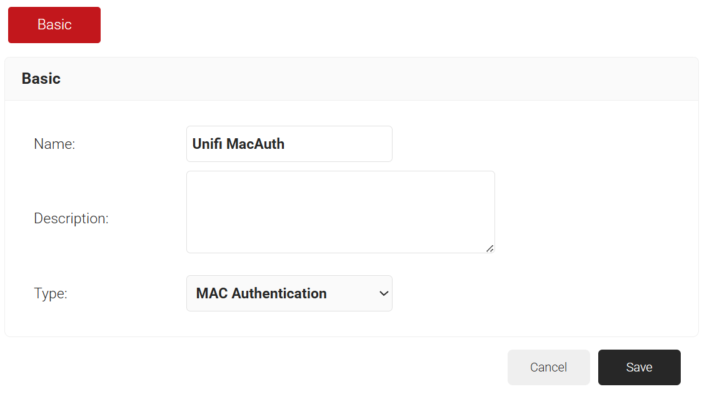Click the Basic section header
This screenshot has height=394, width=702.
click(x=41, y=79)
